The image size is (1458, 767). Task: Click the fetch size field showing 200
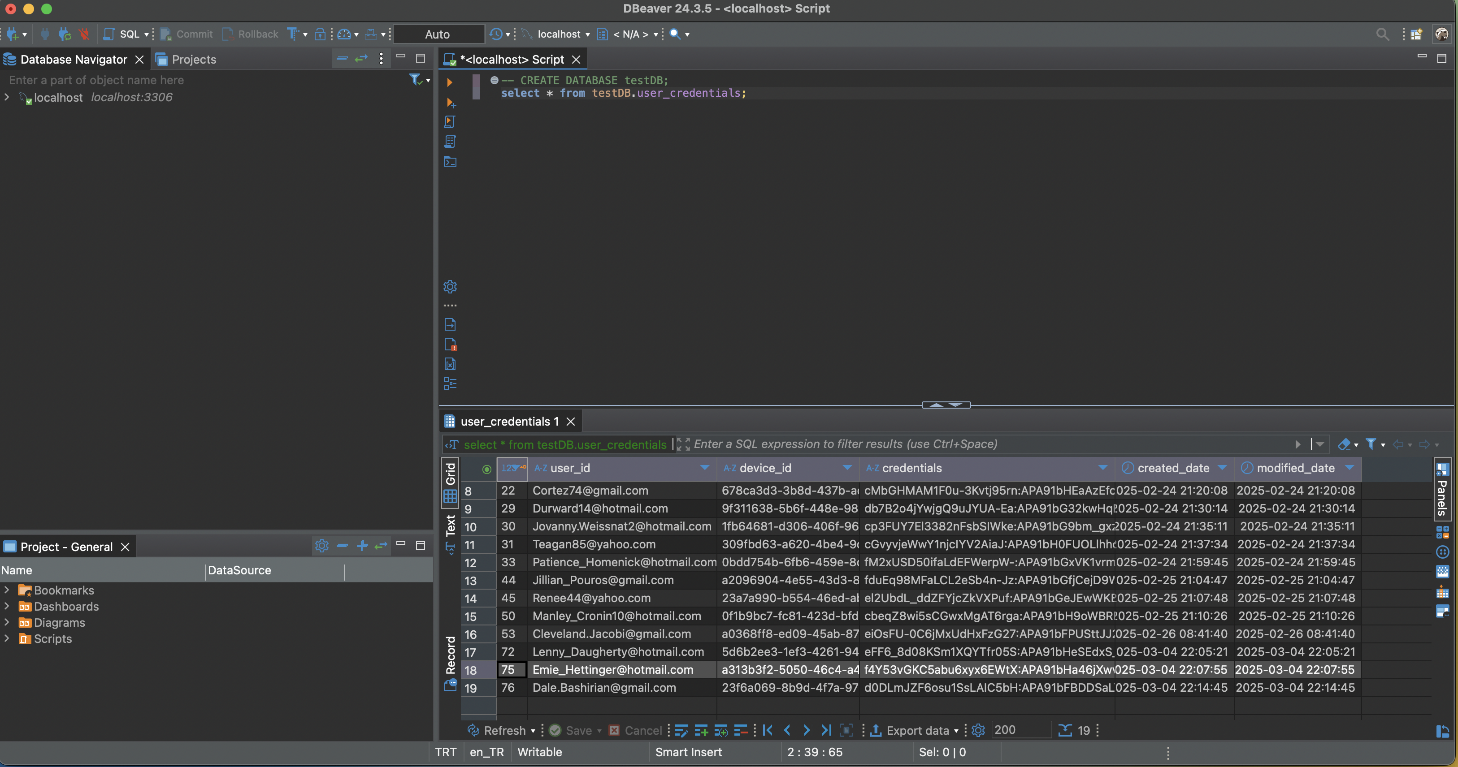[1020, 730]
